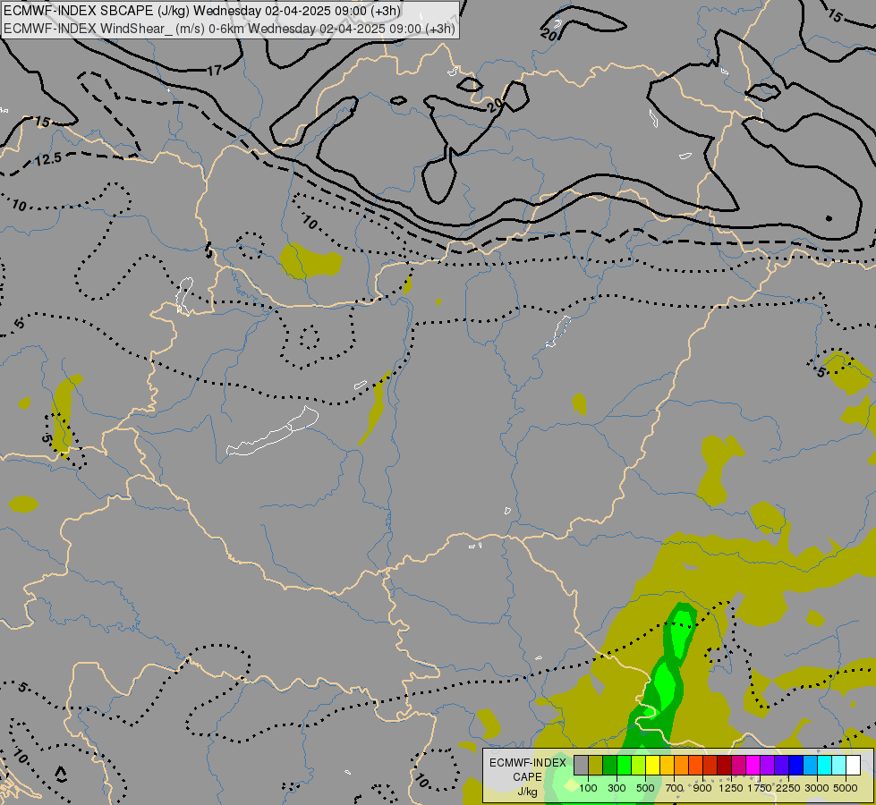
Task: Select the olive swatch in the CAPE legend
Action: click(x=596, y=765)
